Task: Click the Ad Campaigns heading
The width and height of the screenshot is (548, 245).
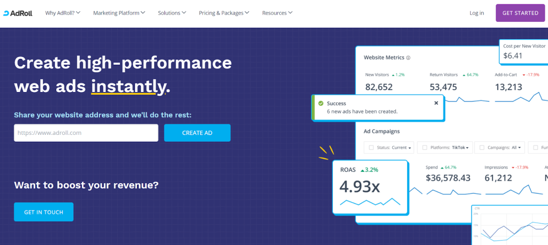Action: pyautogui.click(x=382, y=132)
